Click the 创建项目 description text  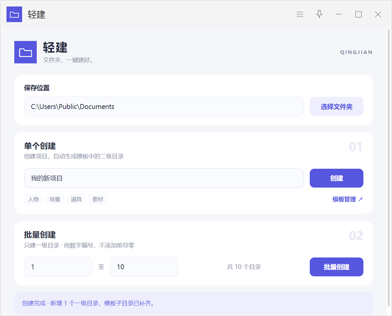(74, 156)
